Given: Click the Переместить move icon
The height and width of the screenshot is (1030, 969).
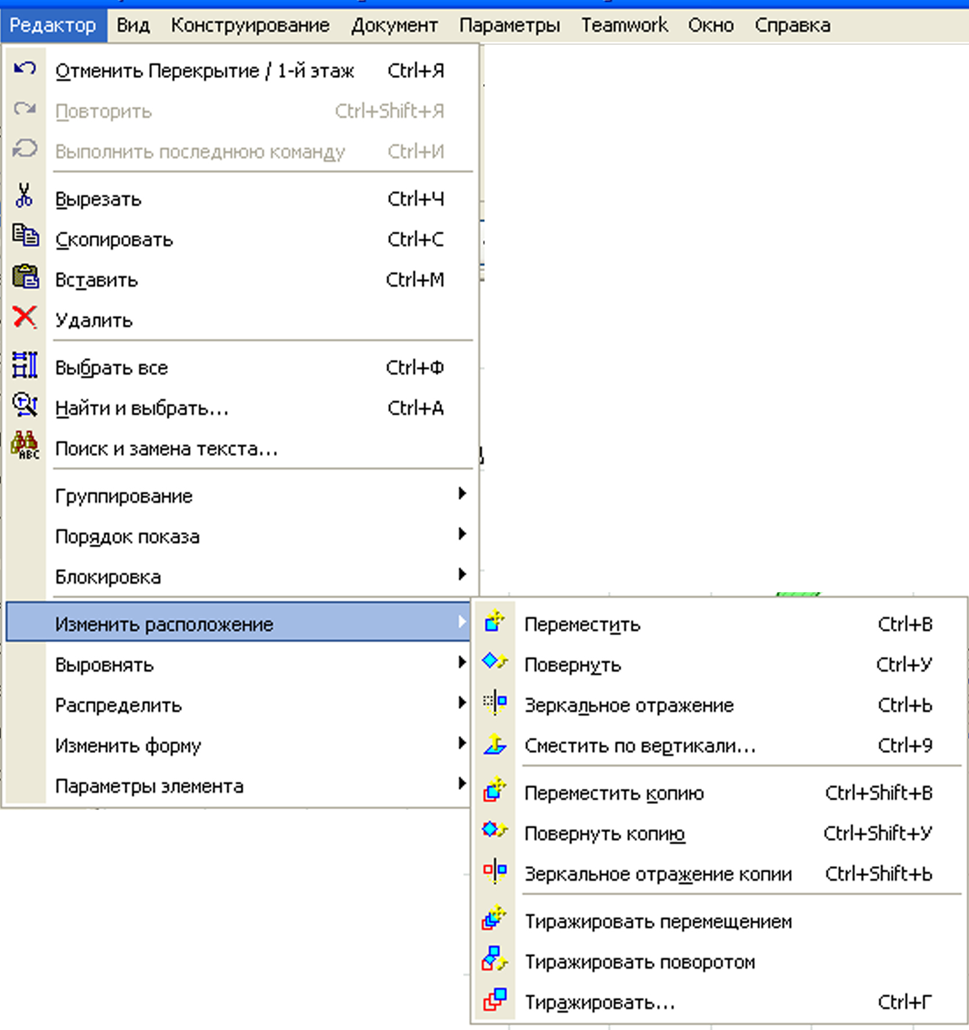Looking at the screenshot, I should click(494, 621).
